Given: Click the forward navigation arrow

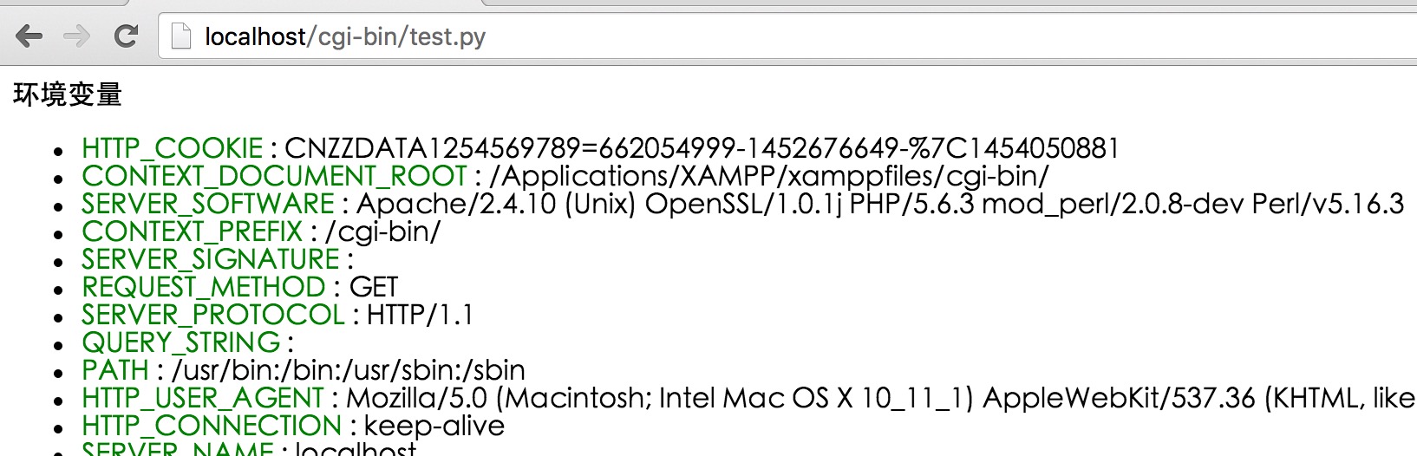Looking at the screenshot, I should 77,36.
